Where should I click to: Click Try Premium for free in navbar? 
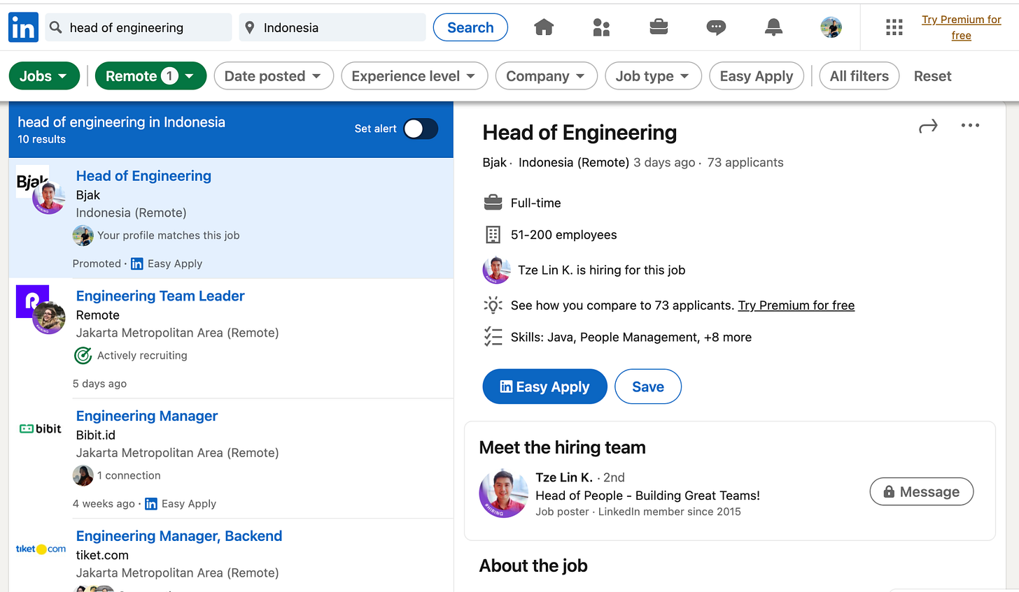click(961, 27)
